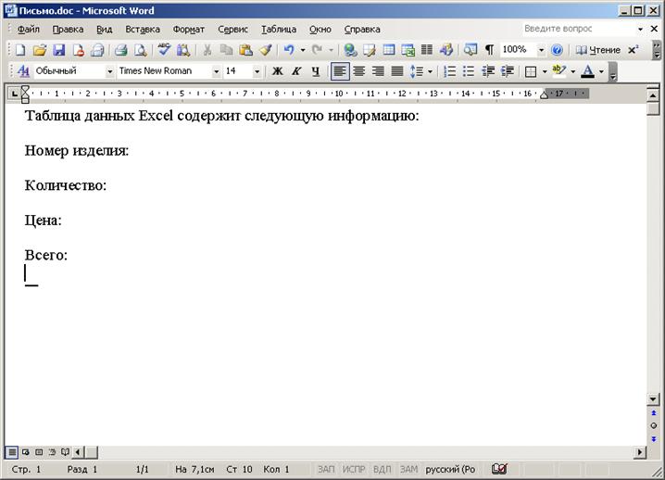The width and height of the screenshot is (665, 480).
Task: Click the Format Painter brush icon
Action: (265, 50)
